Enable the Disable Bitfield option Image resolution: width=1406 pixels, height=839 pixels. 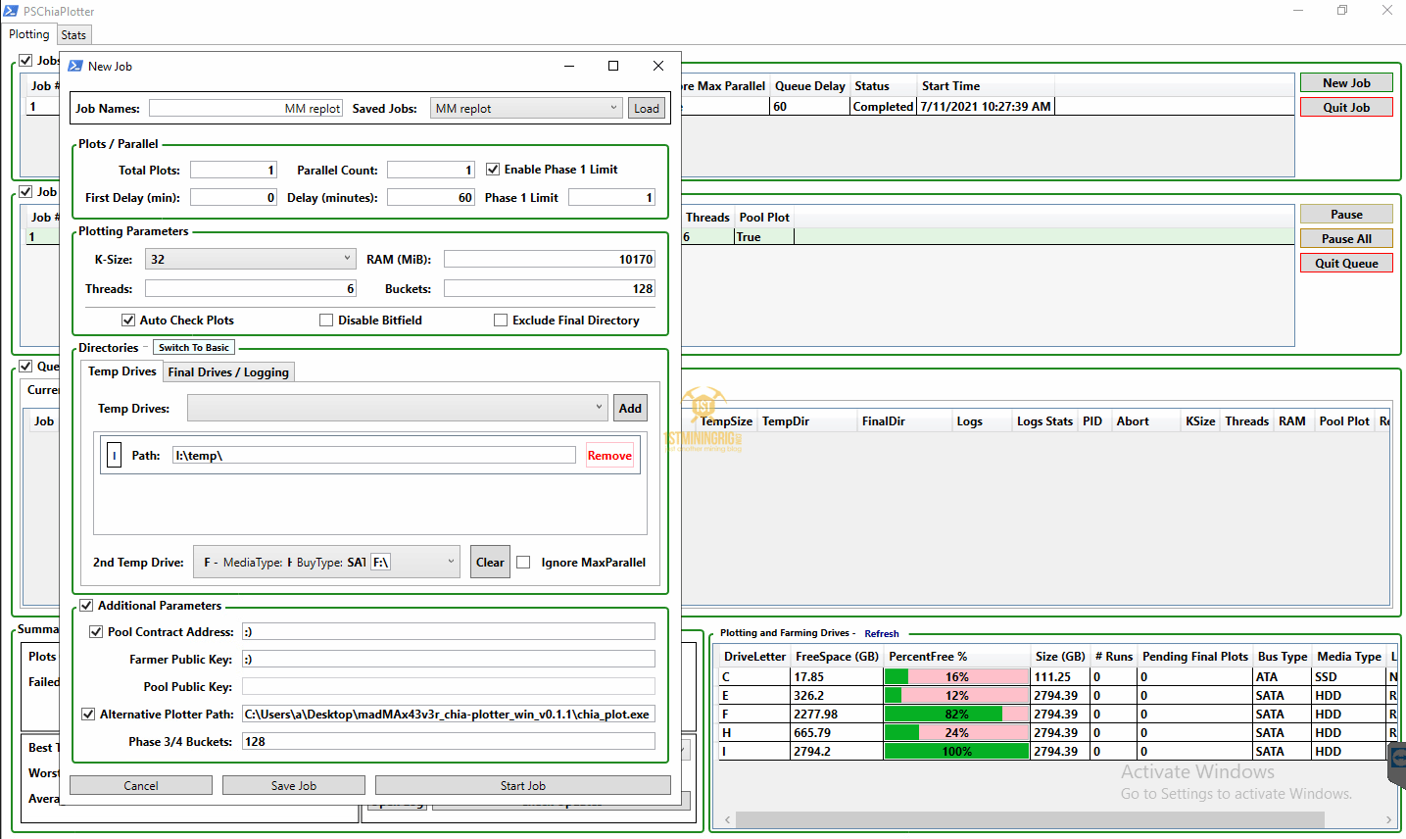tap(326, 321)
